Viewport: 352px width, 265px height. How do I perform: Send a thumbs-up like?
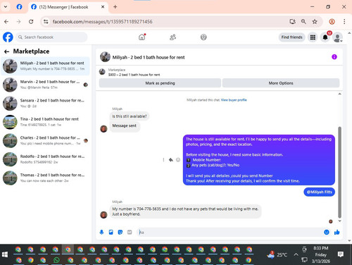(337, 232)
